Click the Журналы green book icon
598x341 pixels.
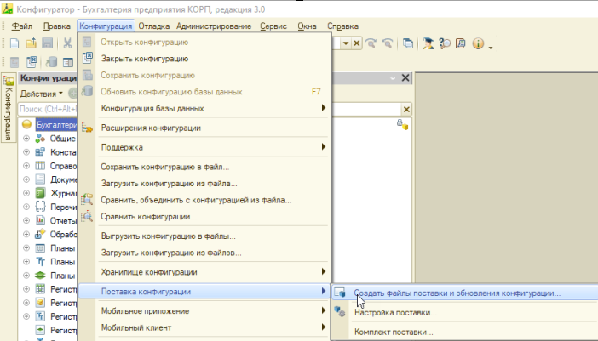pos(40,193)
